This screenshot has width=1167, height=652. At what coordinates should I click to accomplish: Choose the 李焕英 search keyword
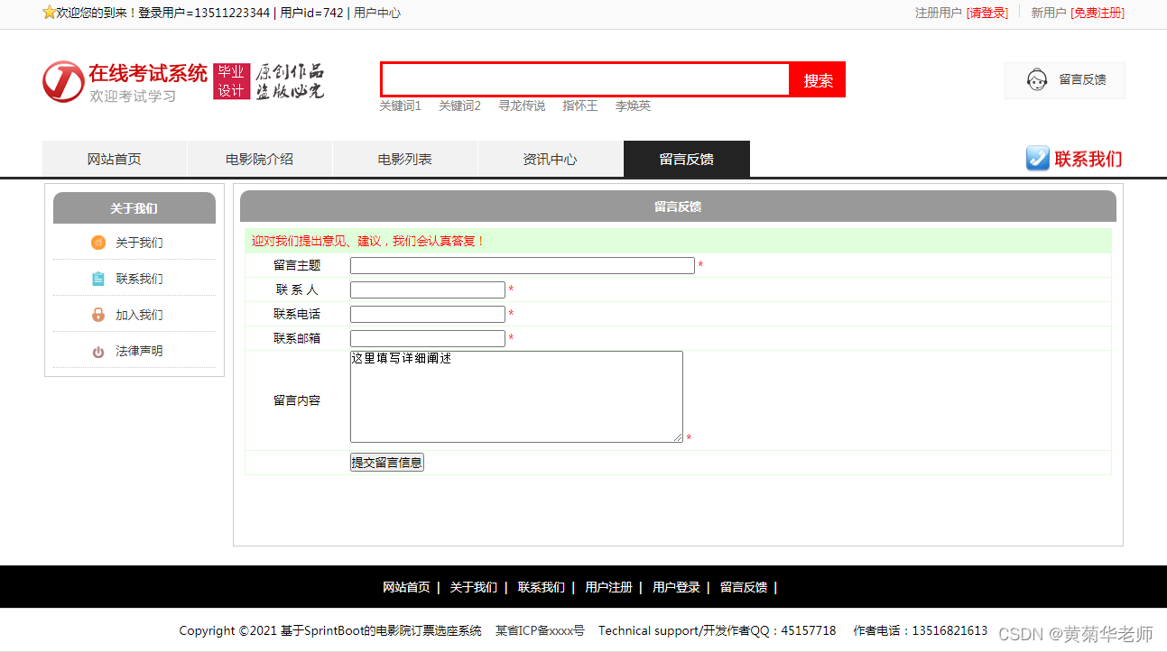point(634,106)
